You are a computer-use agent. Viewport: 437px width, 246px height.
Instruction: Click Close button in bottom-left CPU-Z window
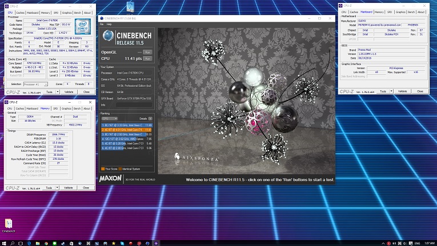click(86, 187)
